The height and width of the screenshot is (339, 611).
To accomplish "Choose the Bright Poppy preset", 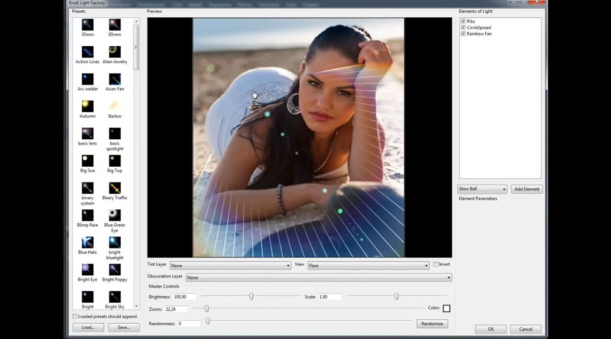I will (x=115, y=269).
